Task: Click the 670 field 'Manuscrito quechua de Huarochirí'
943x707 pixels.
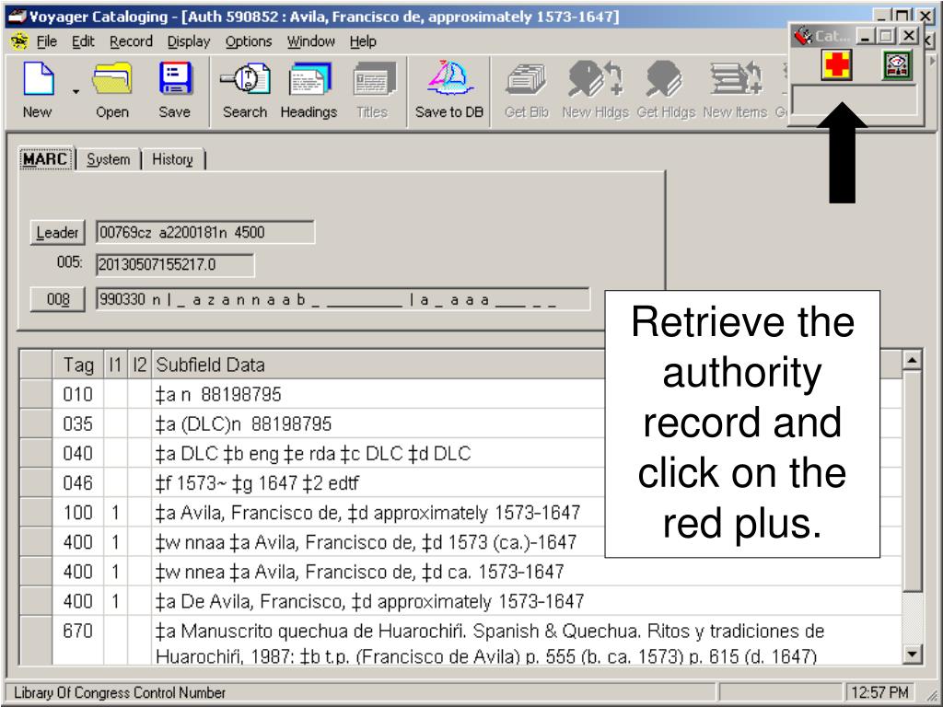Action: pyautogui.click(x=490, y=643)
